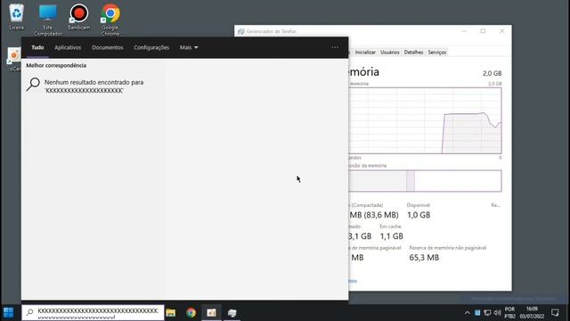Click the orange app icon in taskbar
Viewport: 570px width, 321px height.
tap(211, 313)
